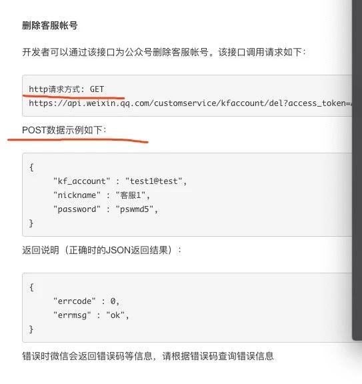Click the "pswmd5" password value
The image size is (362, 384).
pyautogui.click(x=135, y=209)
